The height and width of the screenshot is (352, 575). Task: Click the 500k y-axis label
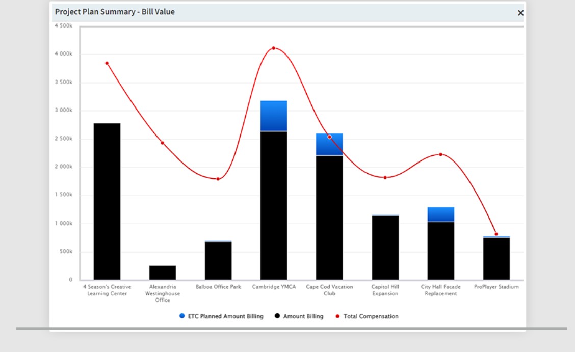click(66, 251)
